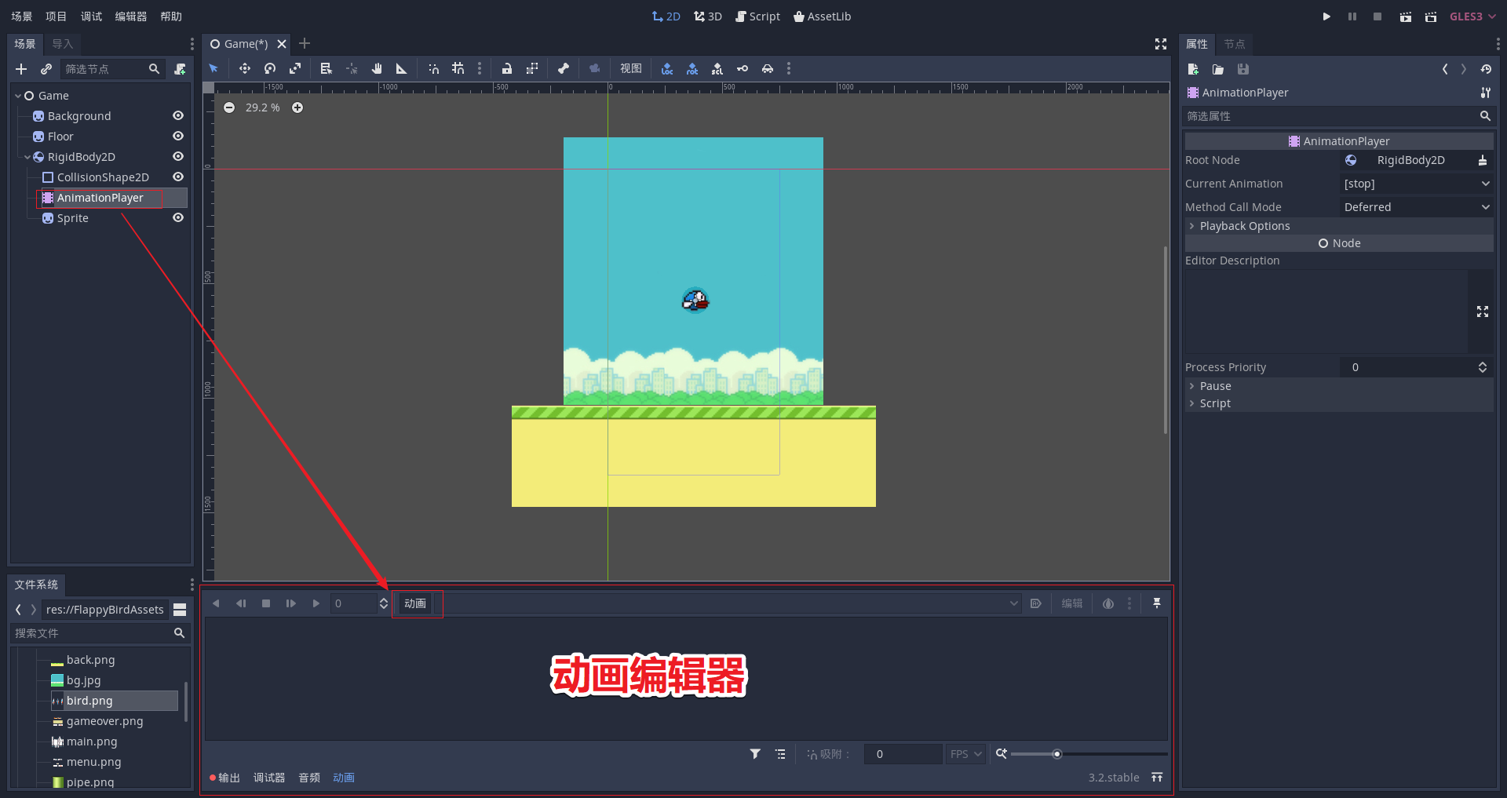The image size is (1507, 798).
Task: Open 调试器 debugger panel
Action: tap(269, 778)
